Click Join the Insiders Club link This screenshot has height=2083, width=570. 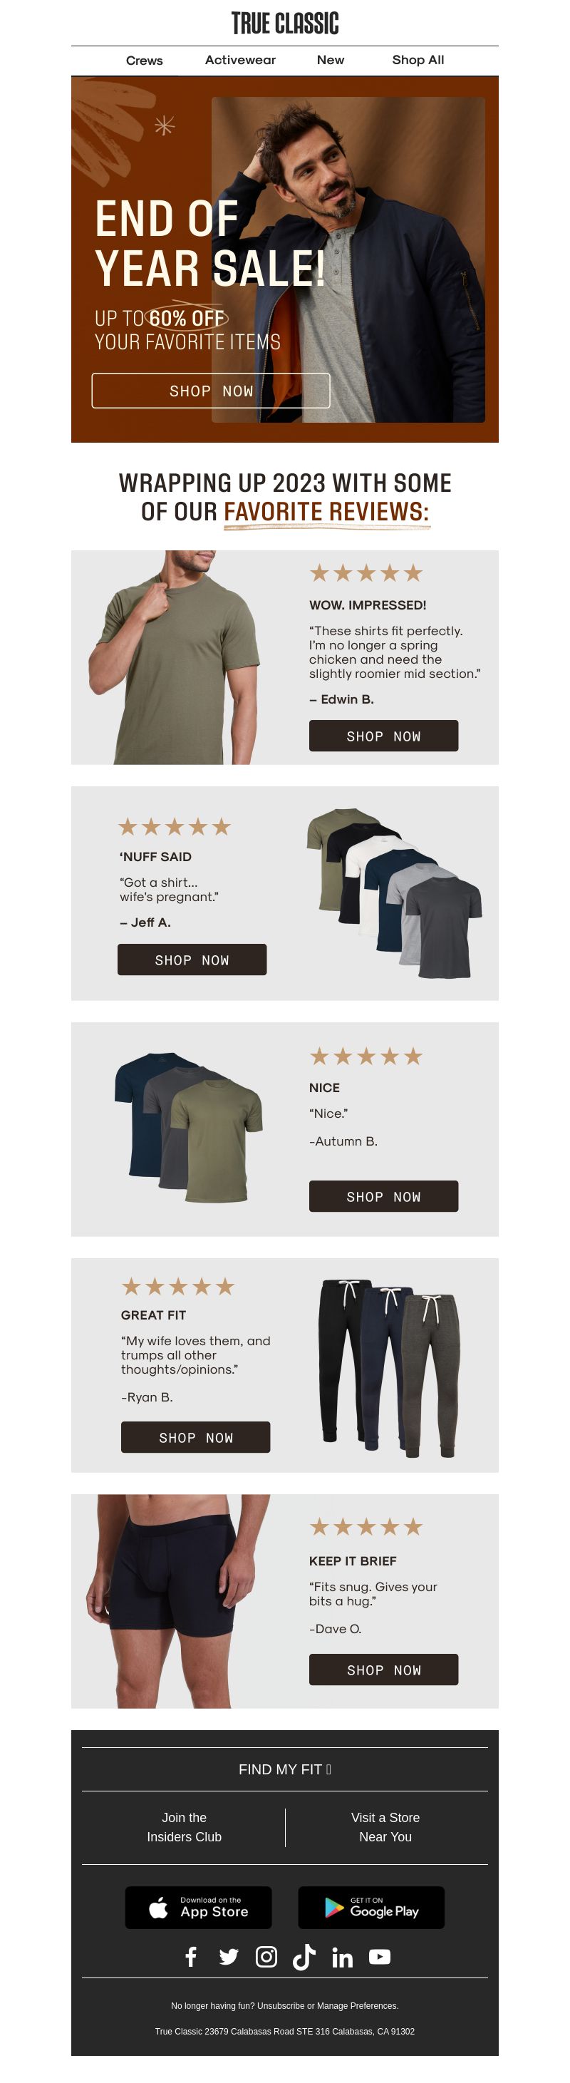(185, 1826)
